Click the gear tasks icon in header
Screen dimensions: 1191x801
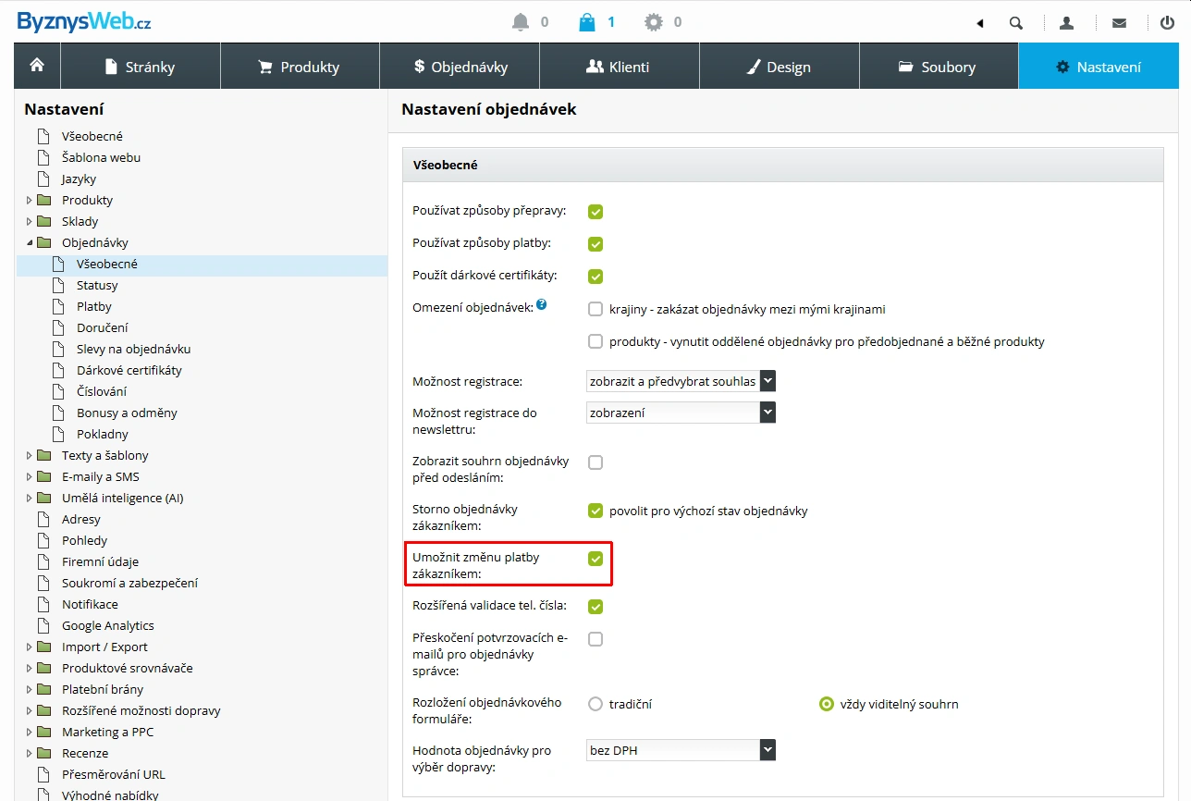point(654,22)
